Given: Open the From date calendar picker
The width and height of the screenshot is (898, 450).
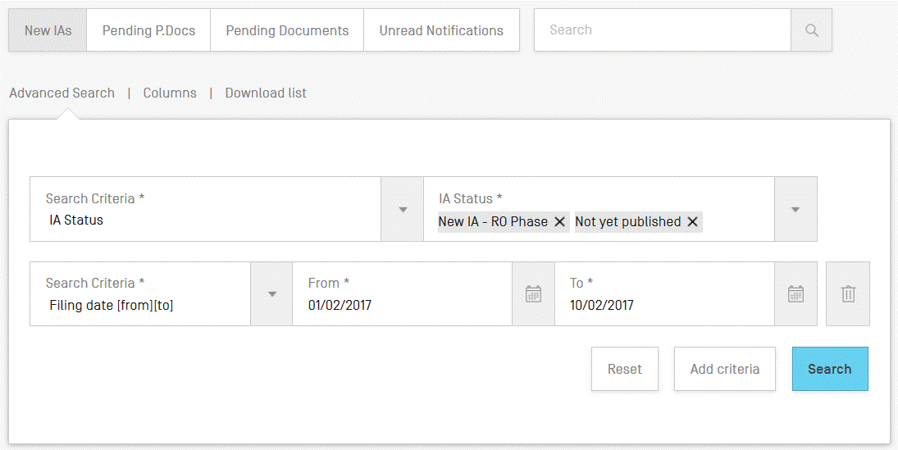Looking at the screenshot, I should click(x=533, y=293).
